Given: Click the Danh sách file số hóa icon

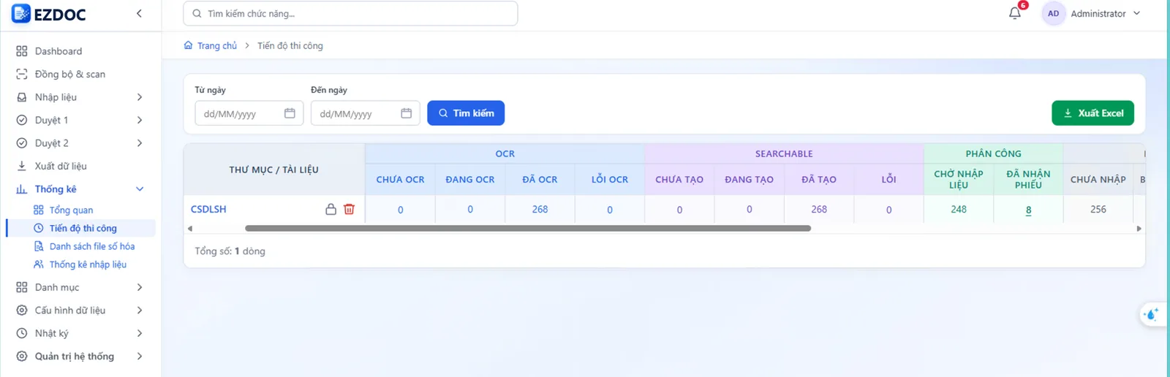Looking at the screenshot, I should pos(39,246).
